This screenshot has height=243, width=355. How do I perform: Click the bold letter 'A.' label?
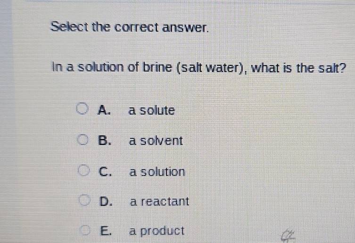tap(105, 111)
